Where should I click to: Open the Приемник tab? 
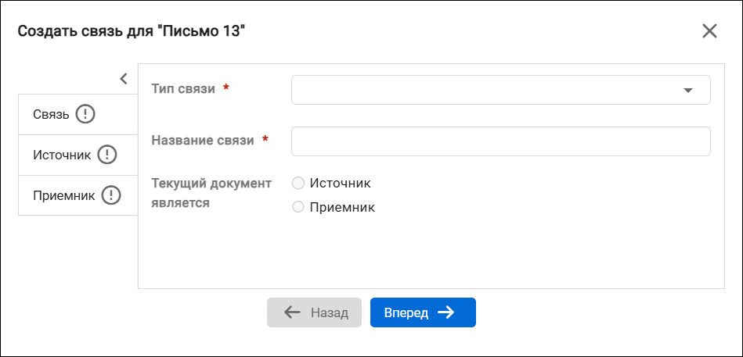point(78,195)
